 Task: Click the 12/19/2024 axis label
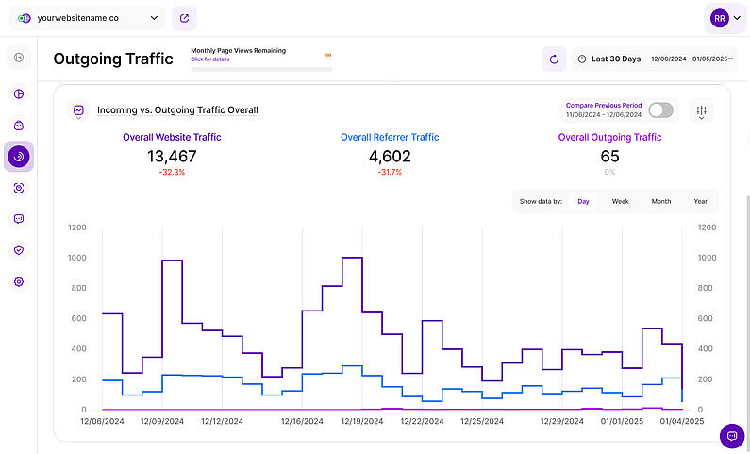coord(362,422)
